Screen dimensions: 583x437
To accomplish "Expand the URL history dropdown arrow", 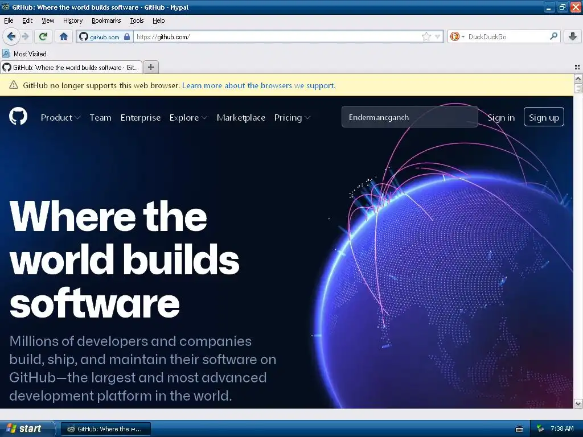I will pos(438,37).
